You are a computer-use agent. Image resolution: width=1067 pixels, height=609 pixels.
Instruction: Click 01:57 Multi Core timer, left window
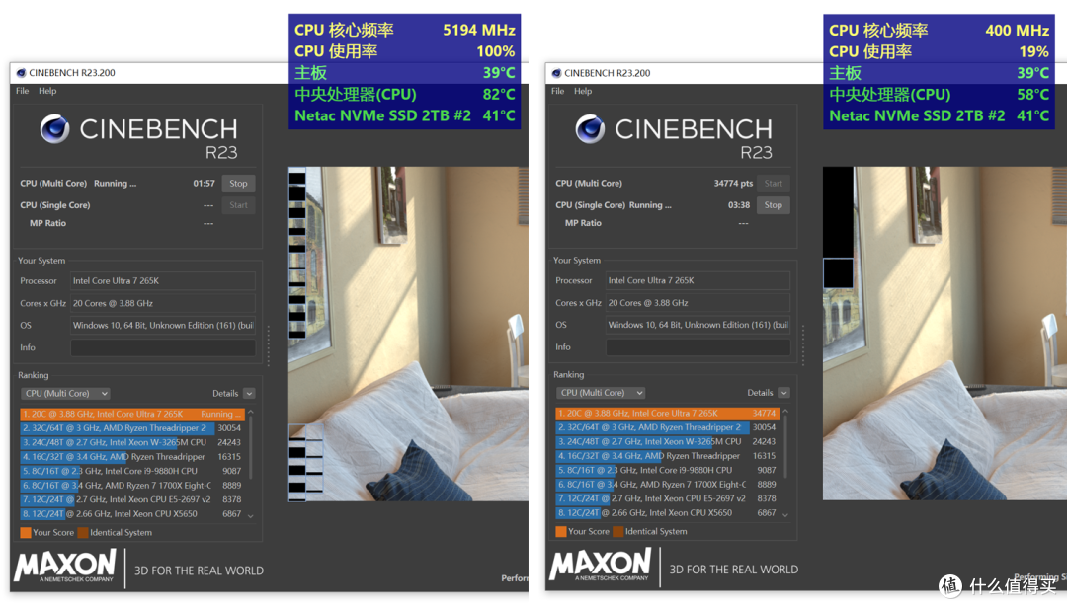click(x=204, y=184)
